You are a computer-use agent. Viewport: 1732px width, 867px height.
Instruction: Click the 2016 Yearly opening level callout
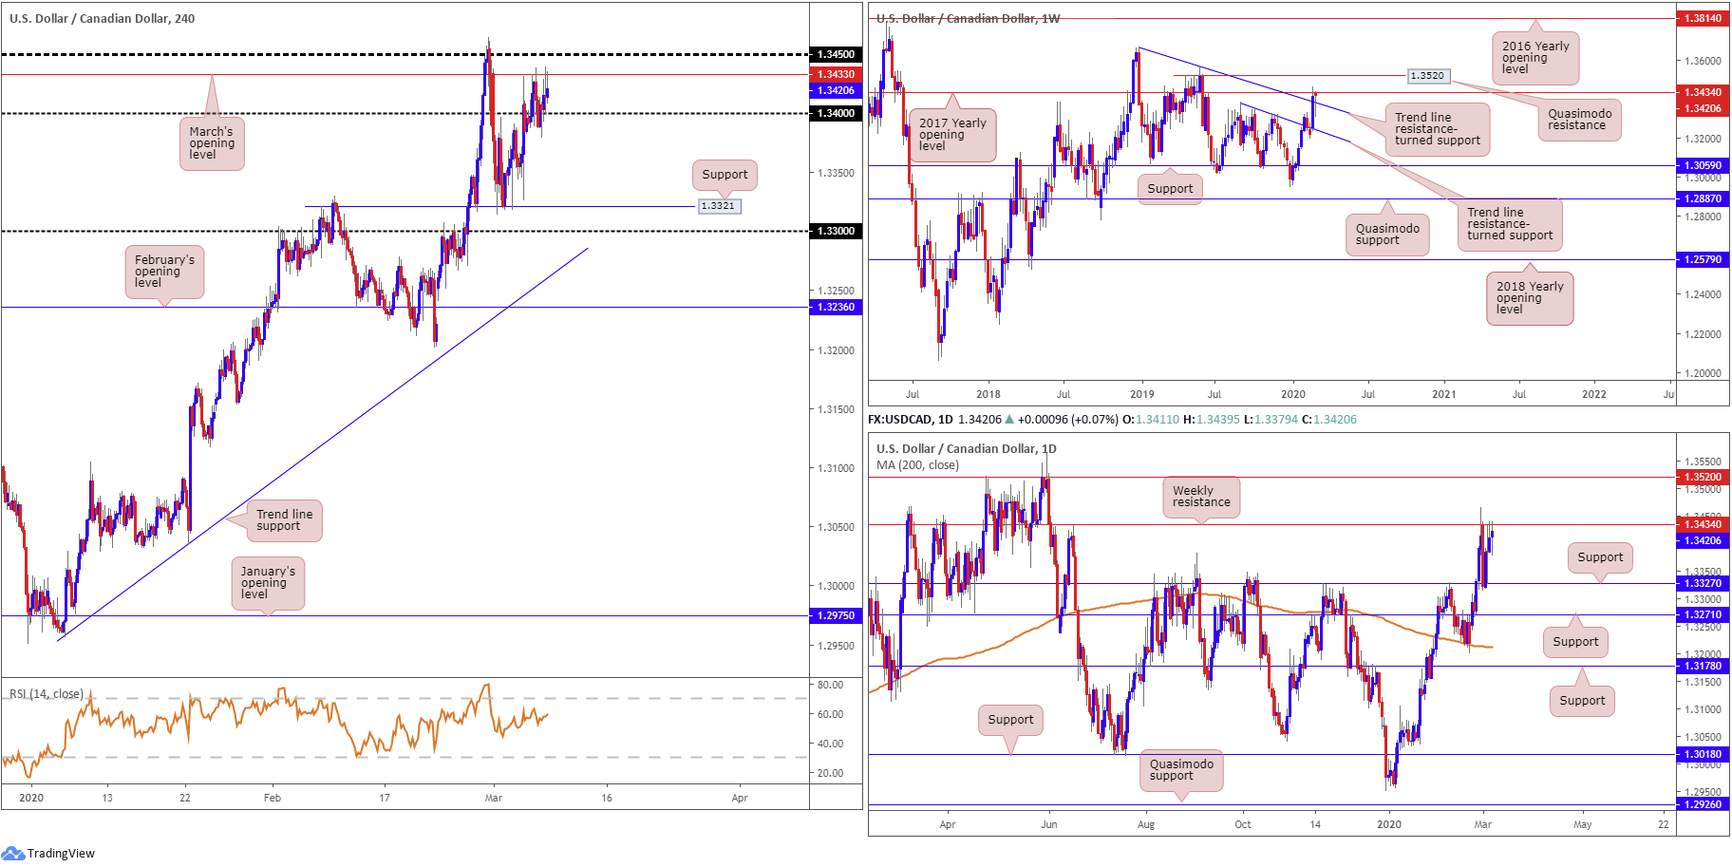pyautogui.click(x=1535, y=58)
